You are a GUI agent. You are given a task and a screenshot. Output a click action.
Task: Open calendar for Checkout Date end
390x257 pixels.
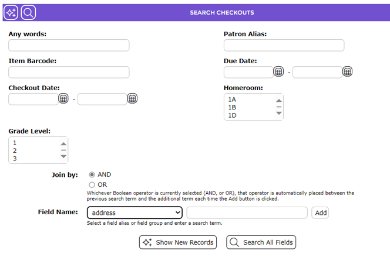tap(132, 98)
